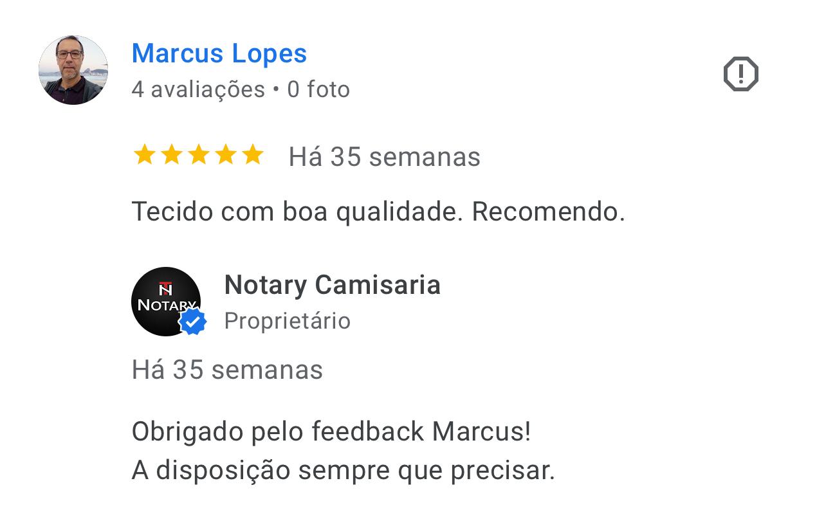Select the first yellow rating star
This screenshot has height=510, width=826.
pyautogui.click(x=144, y=155)
